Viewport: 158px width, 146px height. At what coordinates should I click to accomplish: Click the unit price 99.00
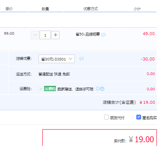tap(9, 34)
